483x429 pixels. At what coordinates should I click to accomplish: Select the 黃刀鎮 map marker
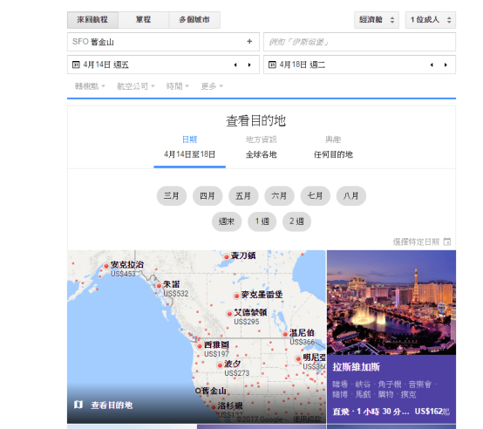(227, 256)
